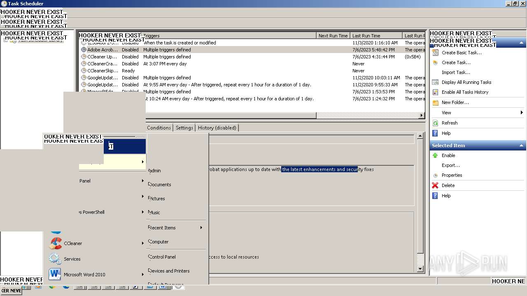
Task: Open the admin user folder entry
Action: 154,171
